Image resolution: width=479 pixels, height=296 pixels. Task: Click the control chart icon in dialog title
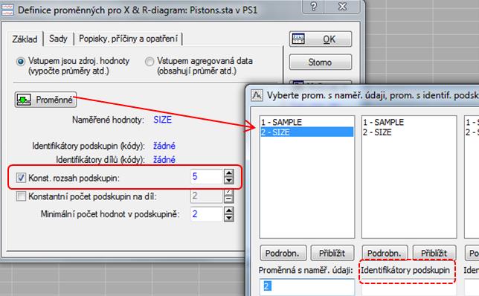[x=7, y=10]
